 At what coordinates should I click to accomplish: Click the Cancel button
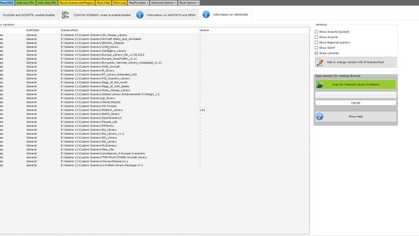coord(355,103)
